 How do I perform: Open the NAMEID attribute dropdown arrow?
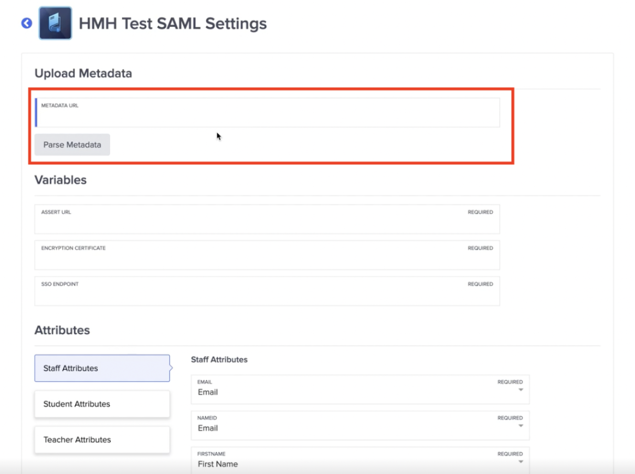pyautogui.click(x=520, y=426)
